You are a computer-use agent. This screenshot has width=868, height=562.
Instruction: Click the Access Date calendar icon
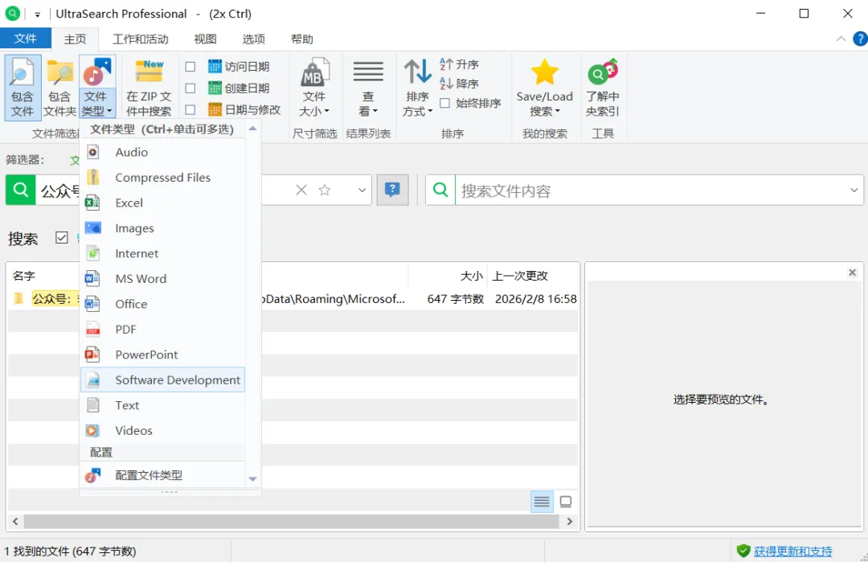point(215,67)
